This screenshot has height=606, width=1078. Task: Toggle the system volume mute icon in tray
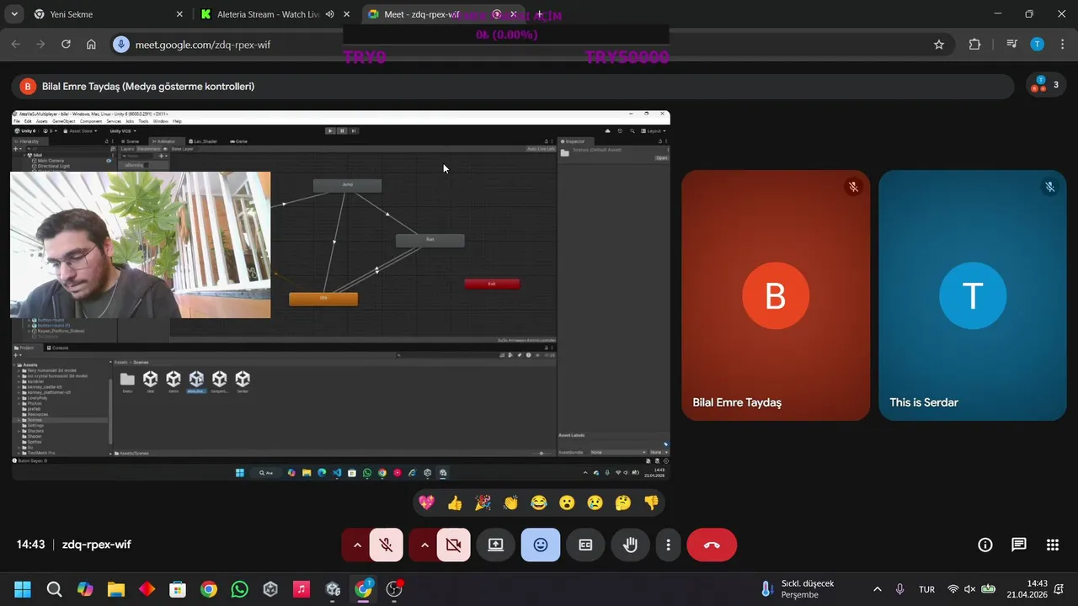[970, 589]
